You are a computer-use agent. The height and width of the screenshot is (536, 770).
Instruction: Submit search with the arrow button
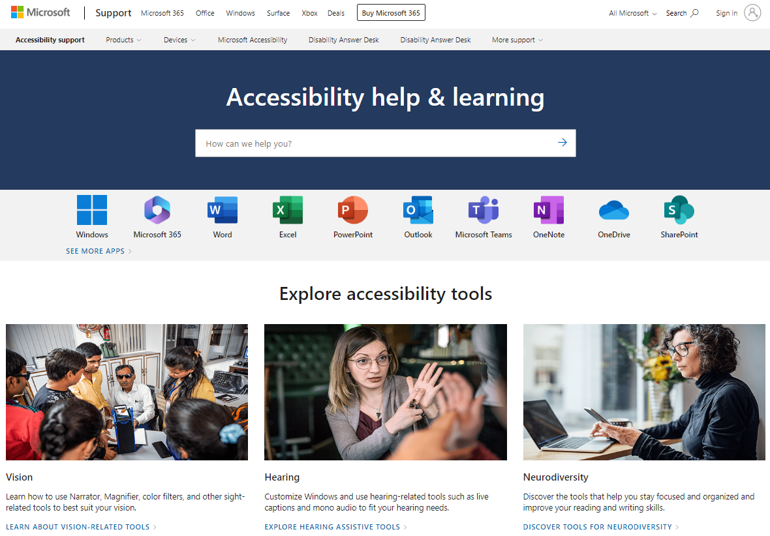pos(562,143)
